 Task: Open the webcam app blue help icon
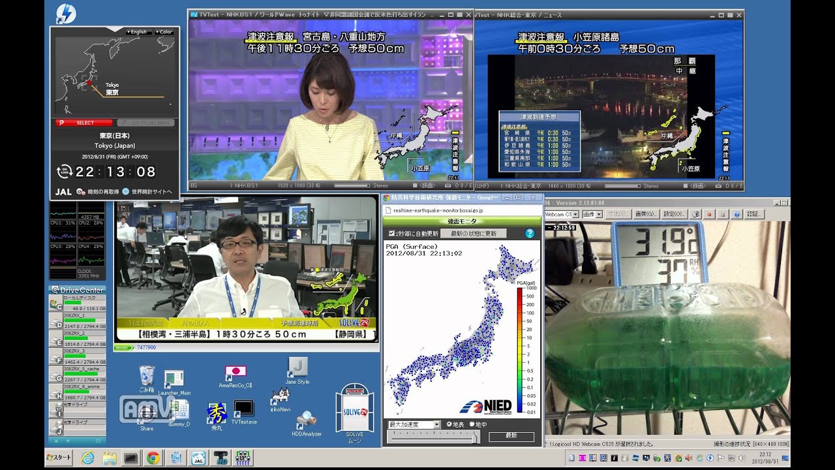[x=737, y=214]
